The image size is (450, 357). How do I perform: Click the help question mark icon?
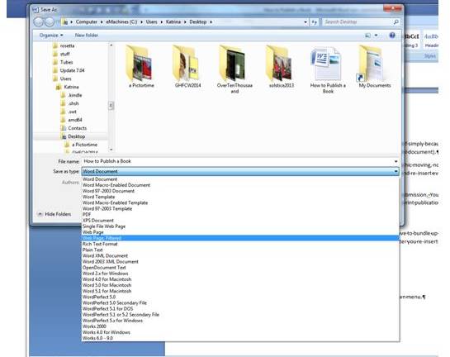[x=392, y=36]
